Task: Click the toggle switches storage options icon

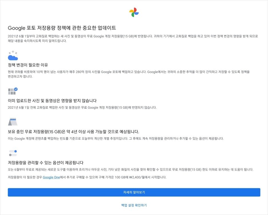Action: [13, 153]
